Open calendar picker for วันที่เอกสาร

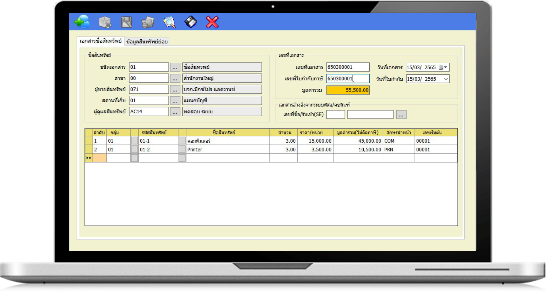[442, 67]
